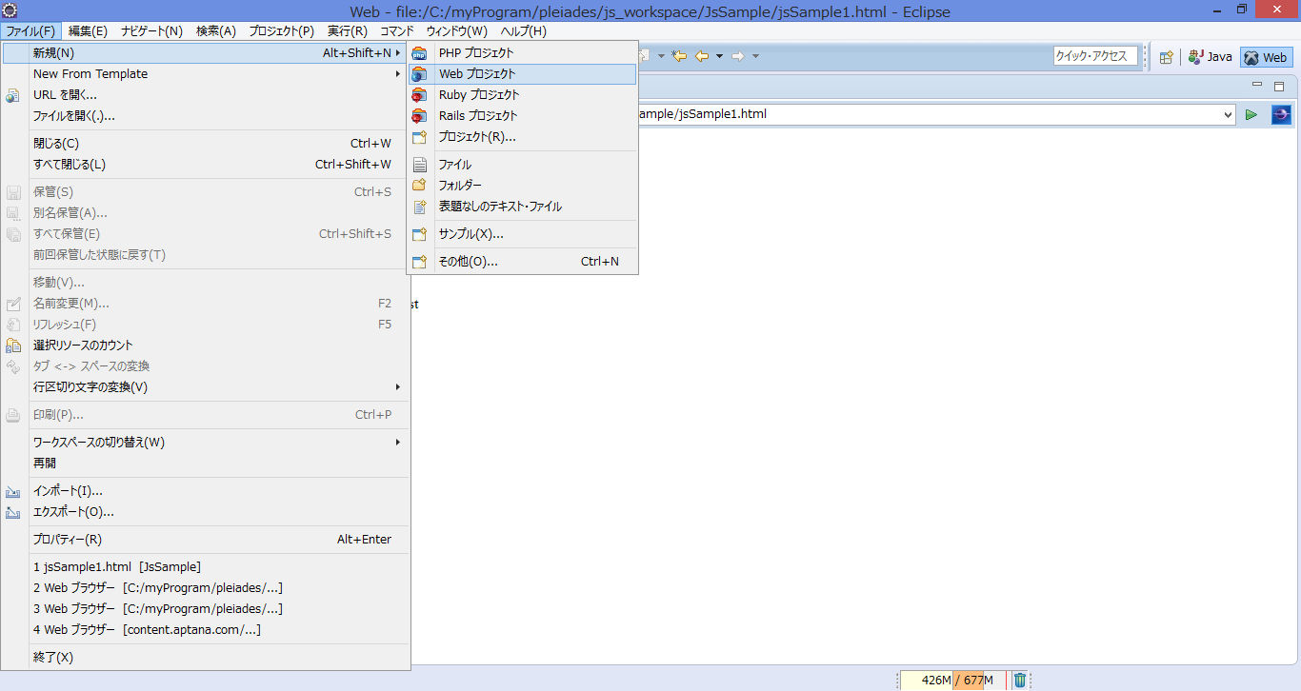Select 閉じる(C) in File menu
Viewport: 1301px width, 691px height.
(206, 144)
